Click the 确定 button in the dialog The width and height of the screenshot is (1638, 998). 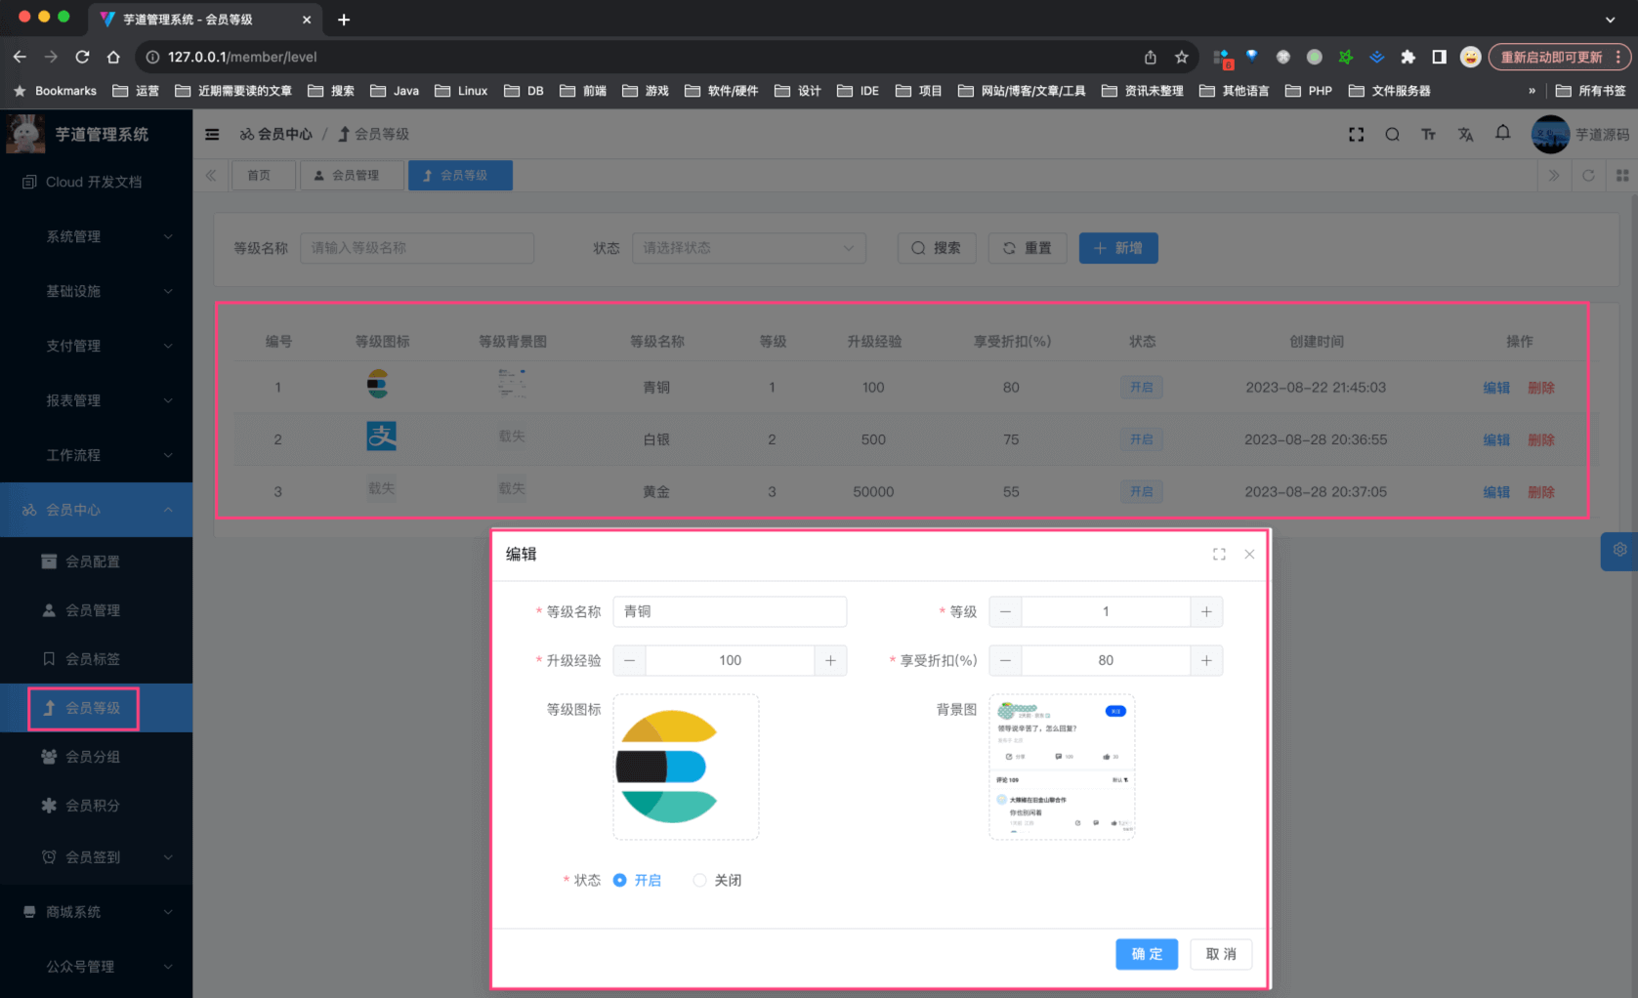1146,954
